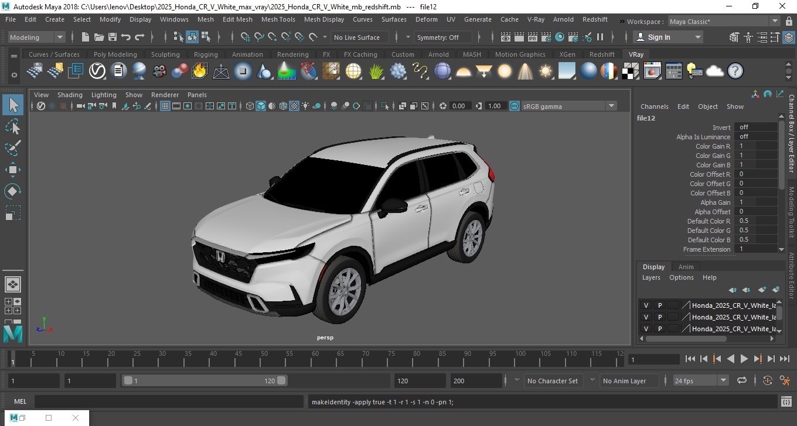This screenshot has height=426, width=797.
Task: Enable textured display in the viewport toolbar
Action: point(295,106)
